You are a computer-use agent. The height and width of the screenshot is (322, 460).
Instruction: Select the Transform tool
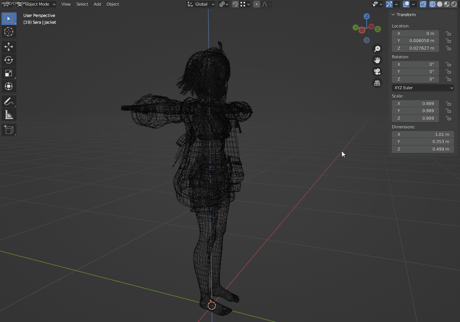point(9,86)
